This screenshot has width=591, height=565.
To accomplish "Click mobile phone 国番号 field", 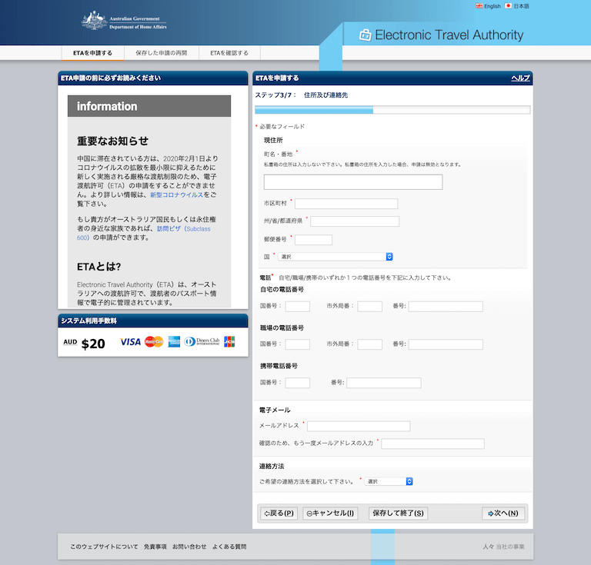I will click(297, 383).
